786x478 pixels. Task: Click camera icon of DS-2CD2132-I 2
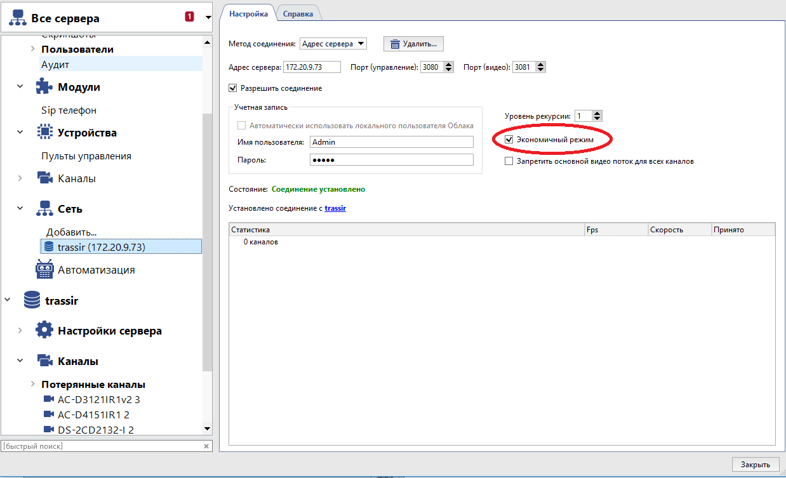pos(49,430)
